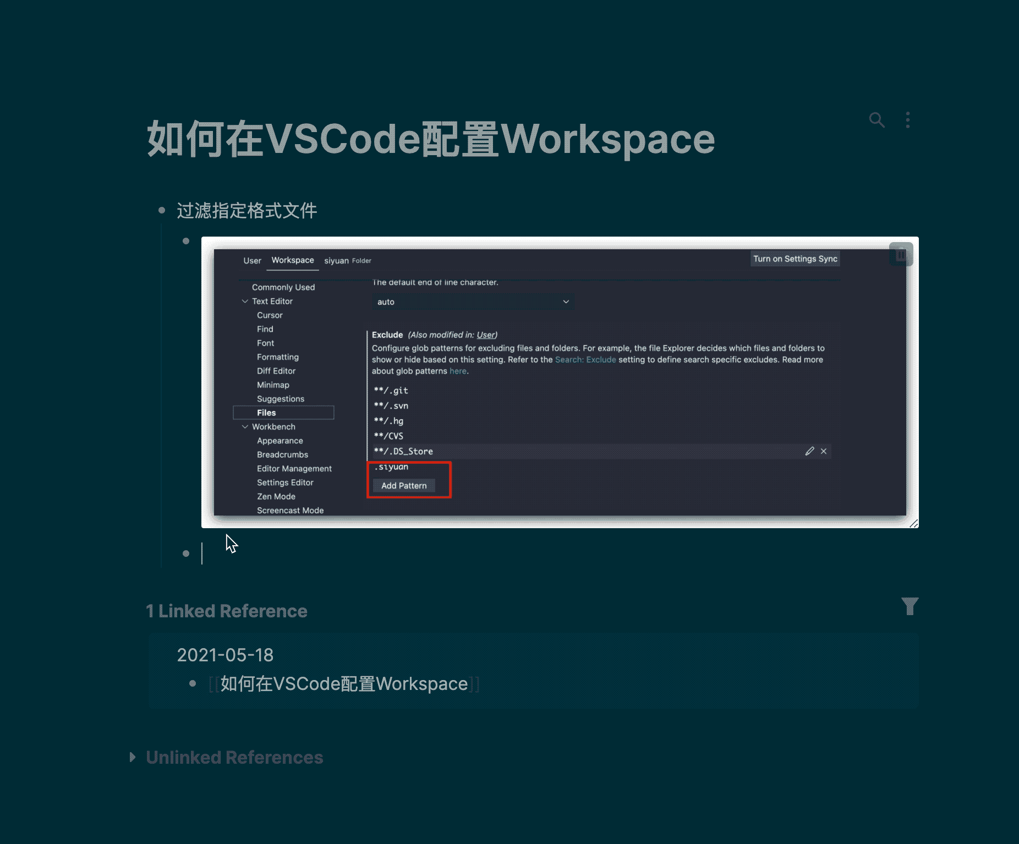Filter linked references with the funnel icon
1019x844 pixels.
point(910,606)
